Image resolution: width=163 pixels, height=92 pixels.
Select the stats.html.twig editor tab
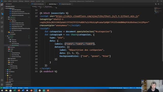coord(52,4)
